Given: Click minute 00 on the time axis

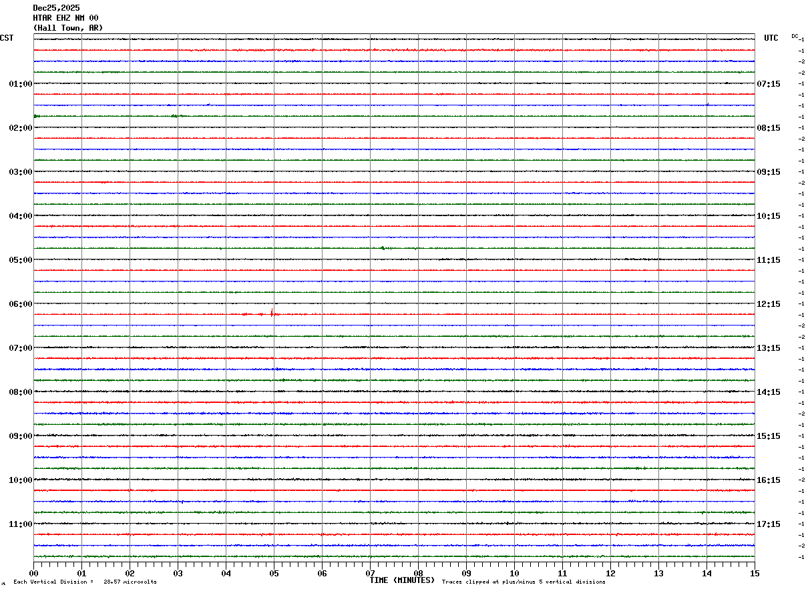Looking at the screenshot, I should pos(33,573).
